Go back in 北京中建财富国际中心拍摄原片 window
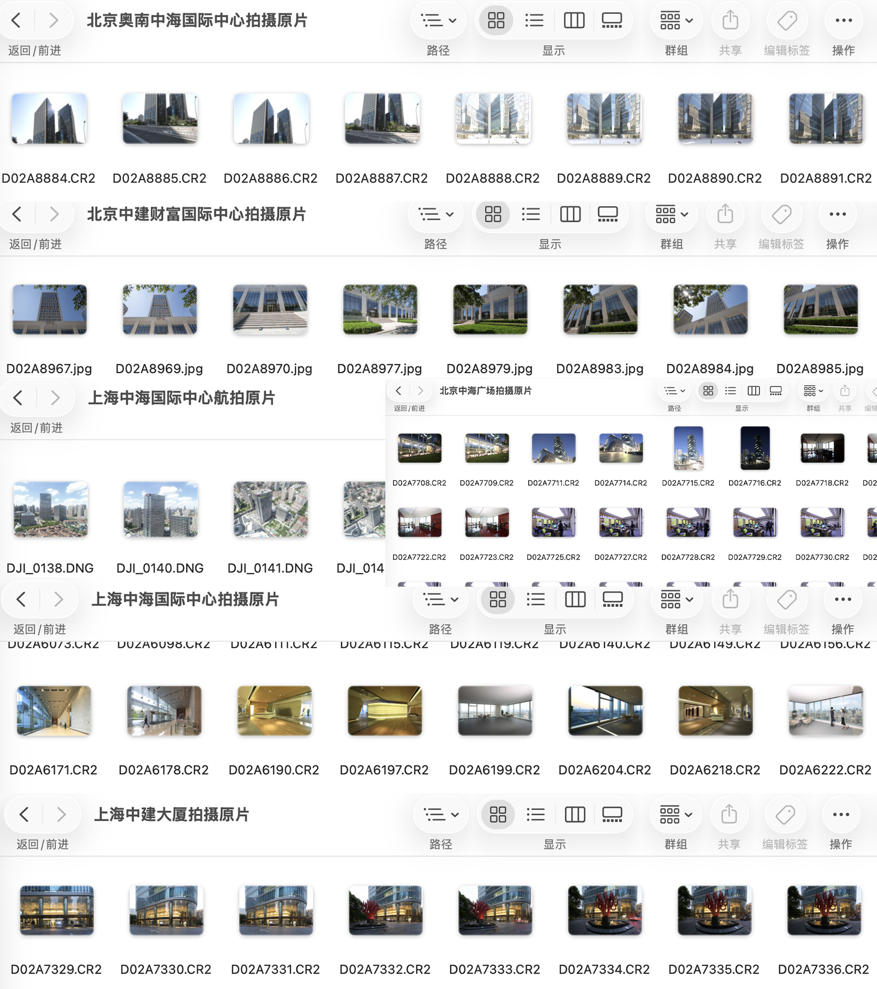The height and width of the screenshot is (989, 877). (x=18, y=214)
